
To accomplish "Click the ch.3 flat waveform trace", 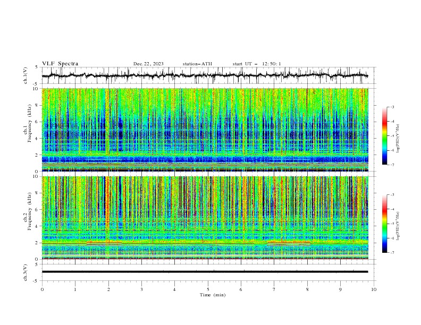I will [x=205, y=272].
